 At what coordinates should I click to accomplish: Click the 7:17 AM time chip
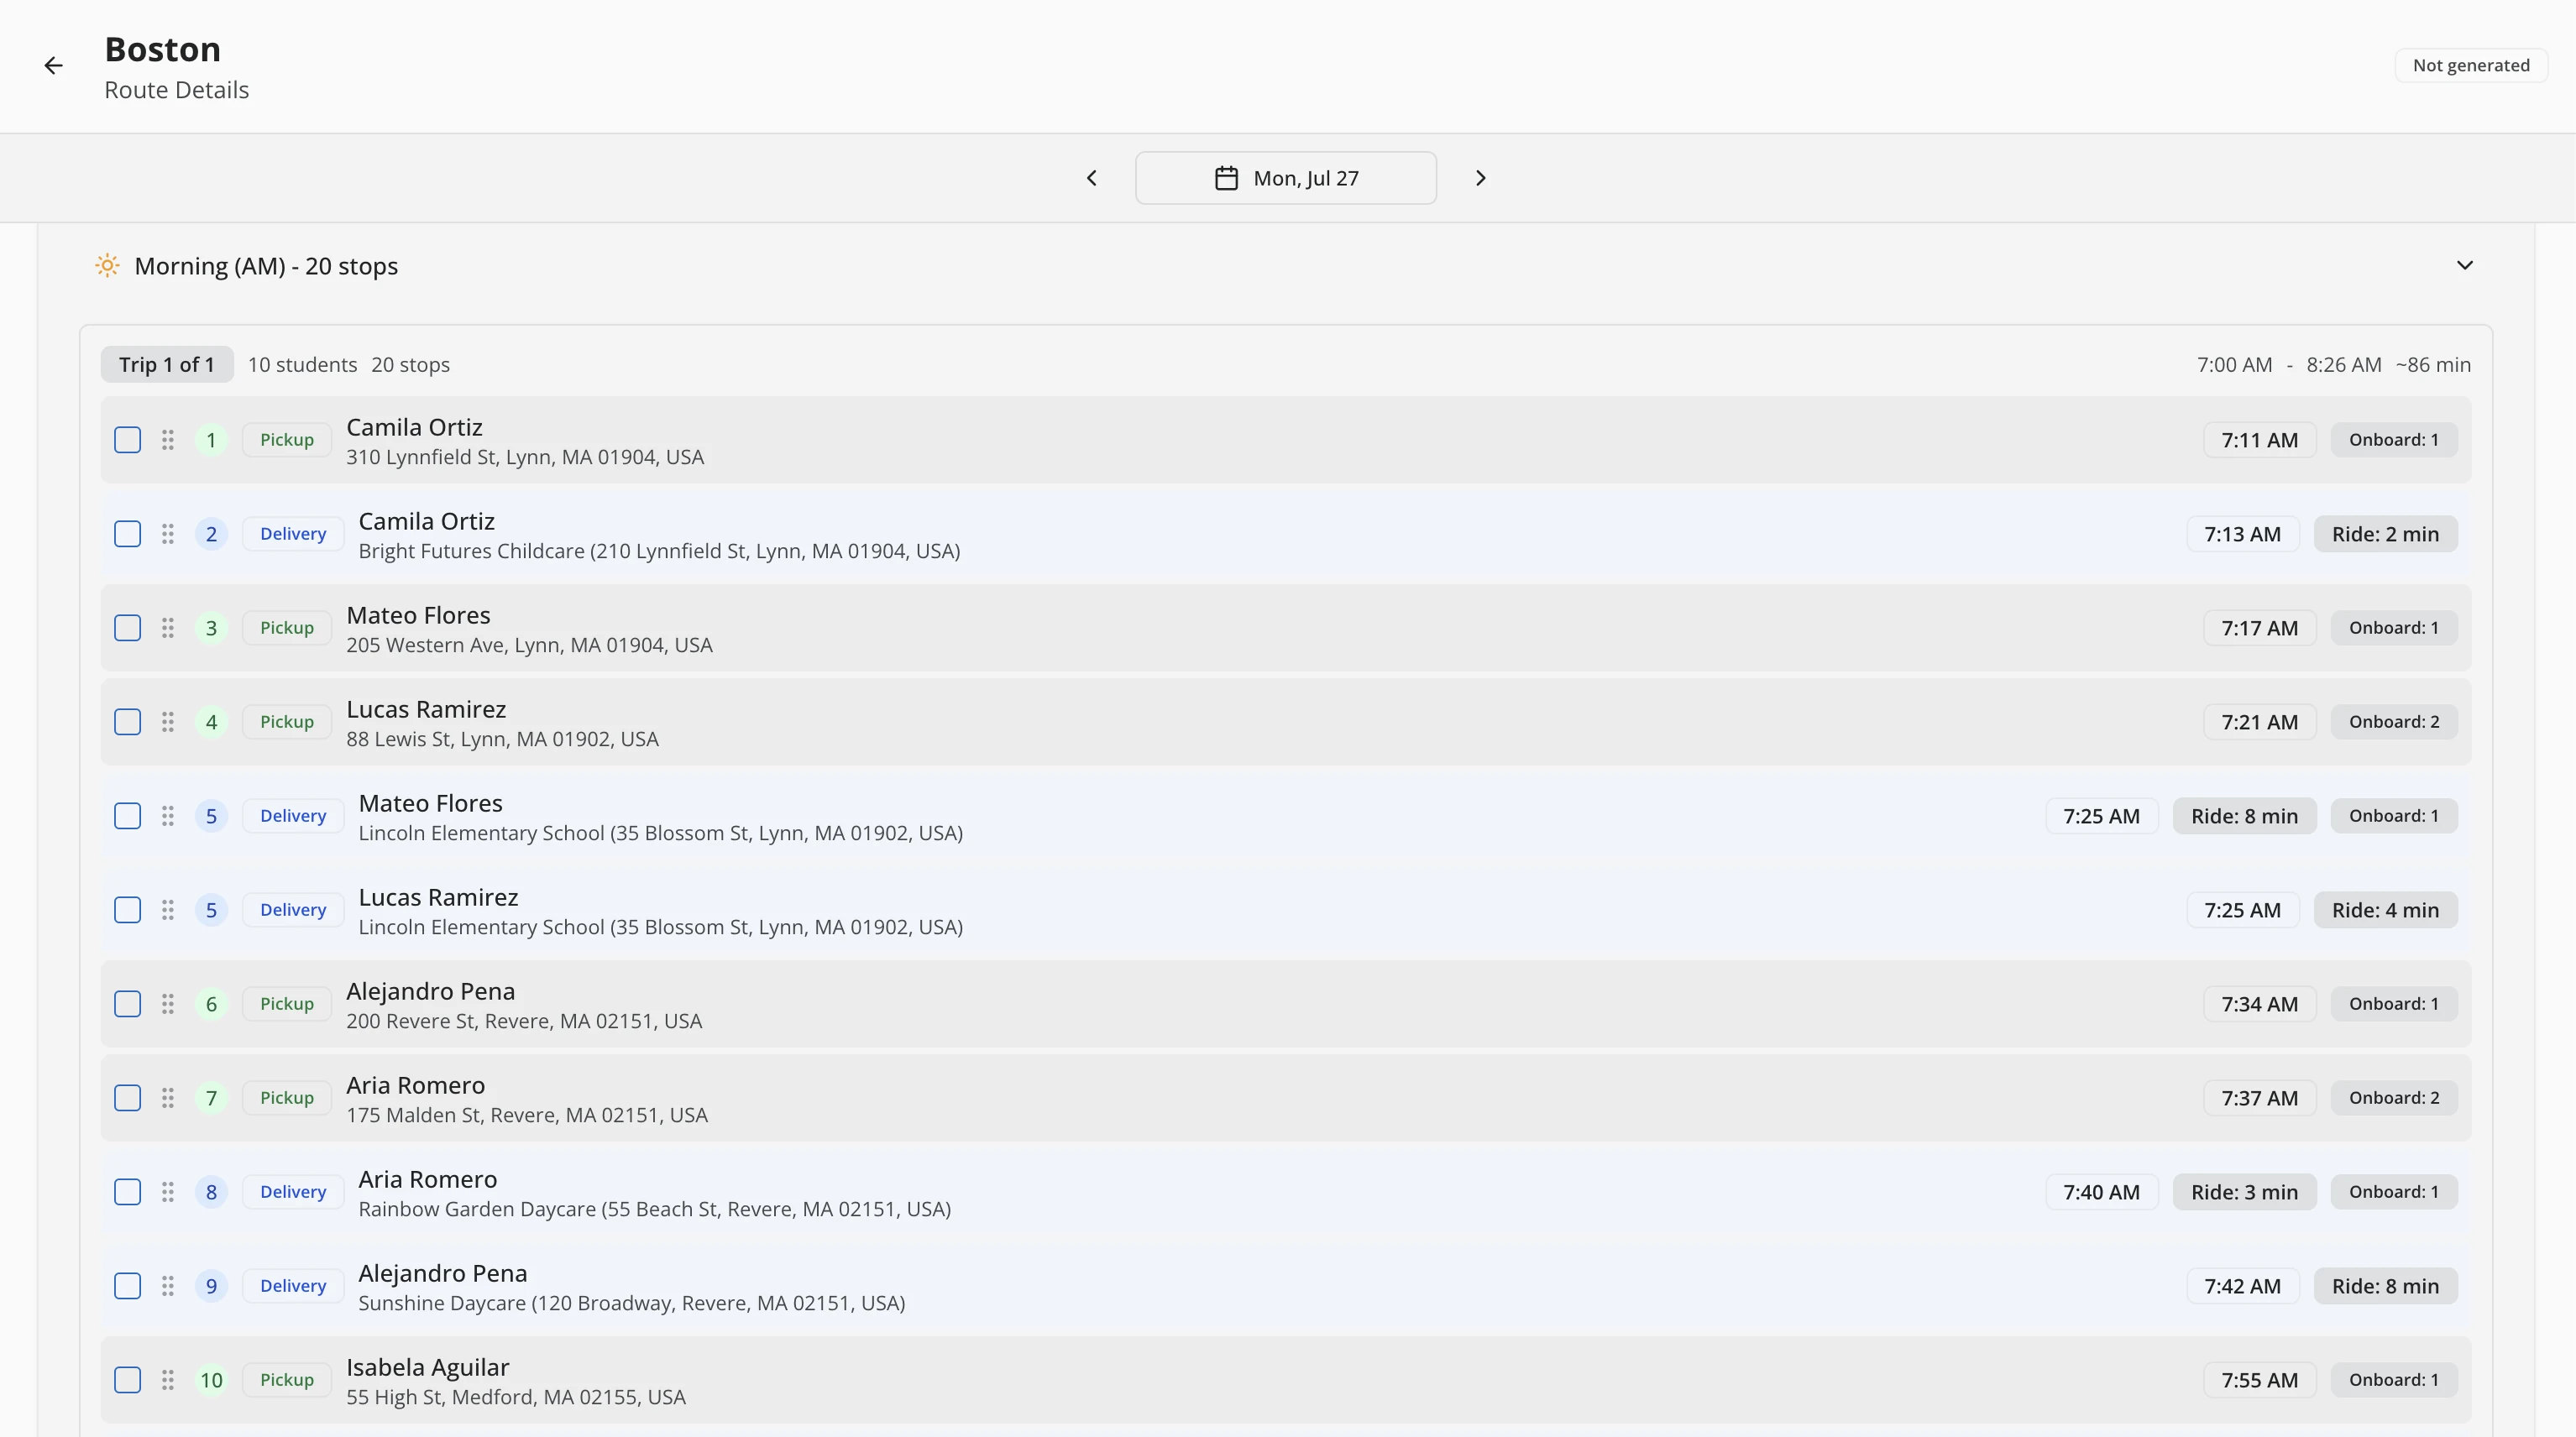[2260, 628]
